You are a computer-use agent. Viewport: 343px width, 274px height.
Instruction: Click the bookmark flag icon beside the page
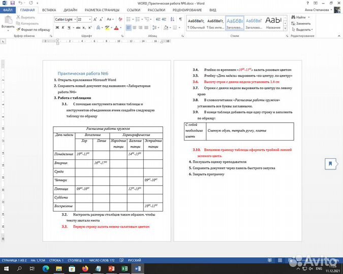pos(330,164)
